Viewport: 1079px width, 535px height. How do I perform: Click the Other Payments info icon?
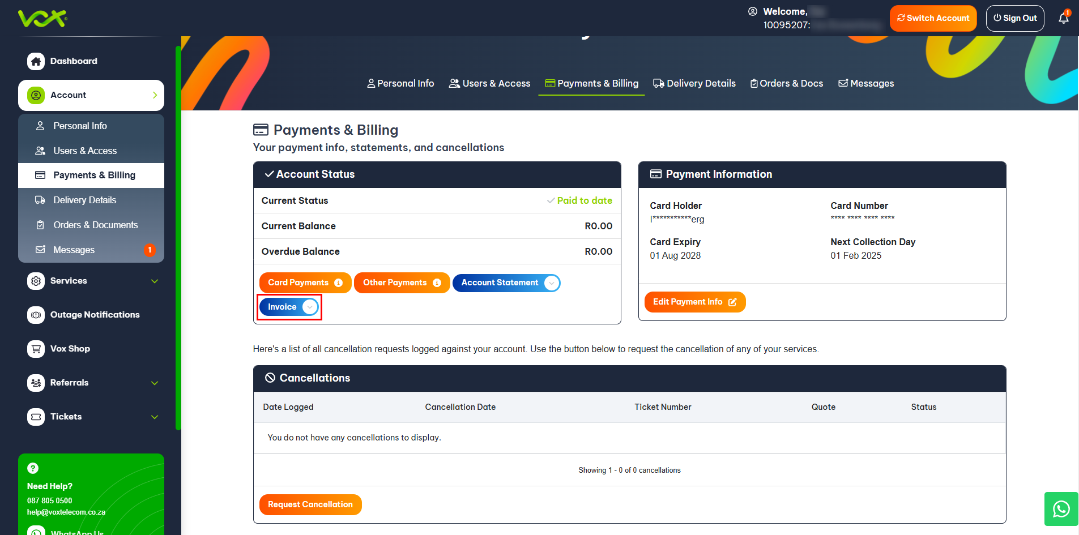437,283
